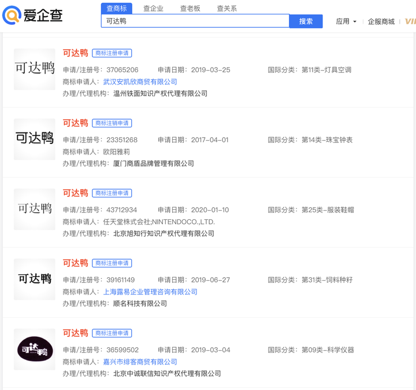Open the 企服商城 link
Screen dimensions: 416x390
pos(381,21)
